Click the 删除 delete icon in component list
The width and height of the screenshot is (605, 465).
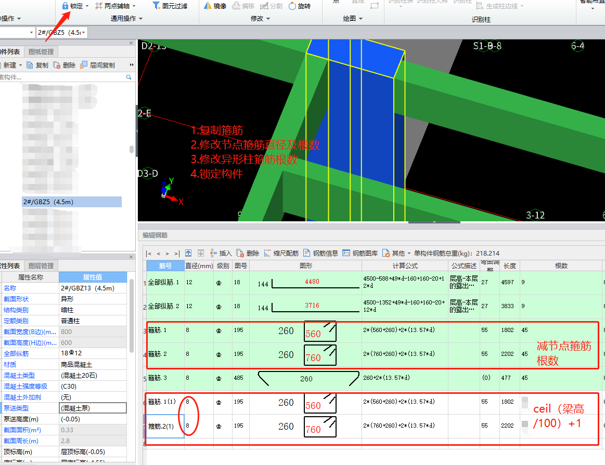coord(57,65)
